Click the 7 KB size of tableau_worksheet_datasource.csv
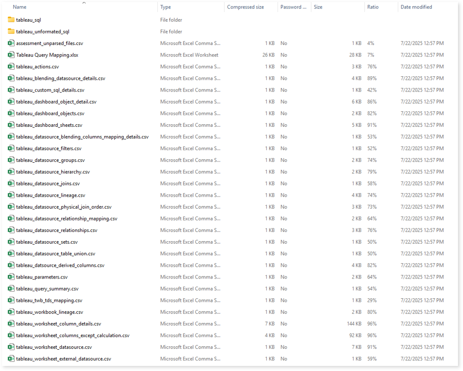The width and height of the screenshot is (463, 371). 356,347
